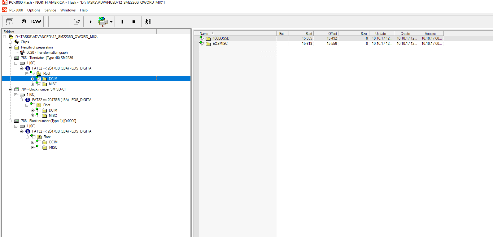The image size is (493, 237).
Task: Expand the Chips node
Action: coord(10,42)
